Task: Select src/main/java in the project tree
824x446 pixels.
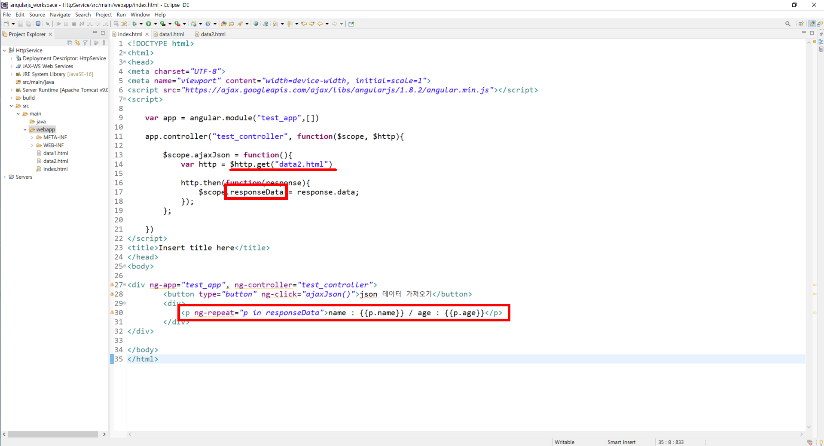Action: click(35, 82)
